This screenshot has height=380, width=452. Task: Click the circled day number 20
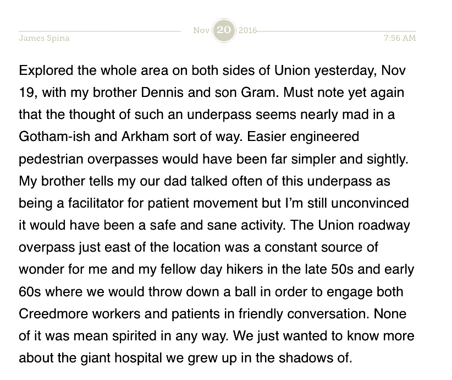pos(224,30)
